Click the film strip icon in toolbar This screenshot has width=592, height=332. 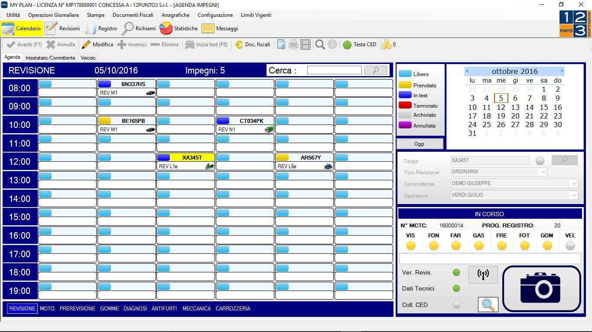[306, 45]
